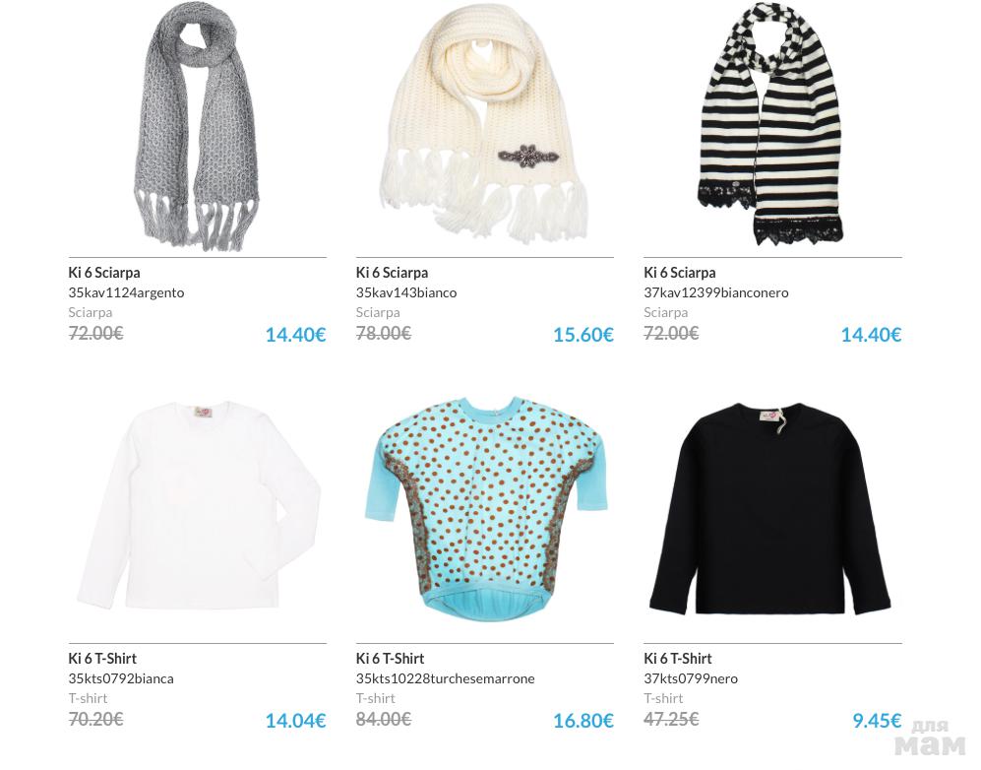Open the black and white striped scarf image

(770, 123)
